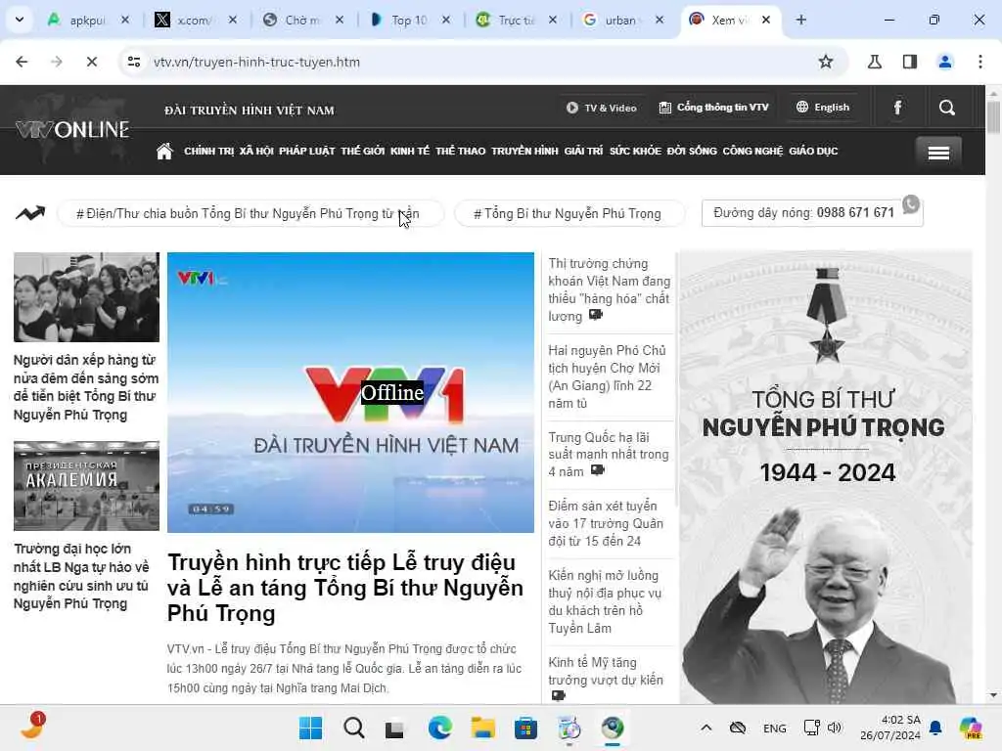The image size is (1002, 751).
Task: Open Truyền hình trực tiếp Lễ truy điệu headline
Action: pyautogui.click(x=345, y=588)
